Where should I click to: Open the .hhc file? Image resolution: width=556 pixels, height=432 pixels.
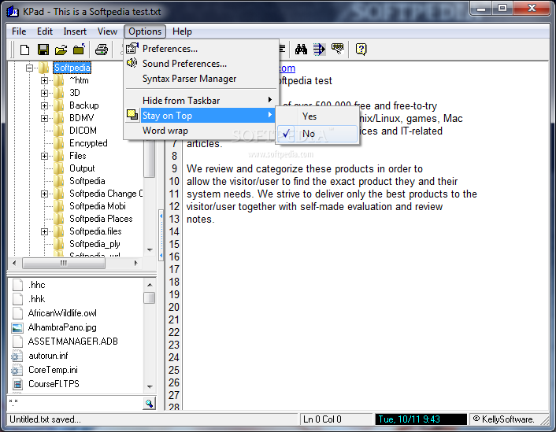tap(36, 285)
